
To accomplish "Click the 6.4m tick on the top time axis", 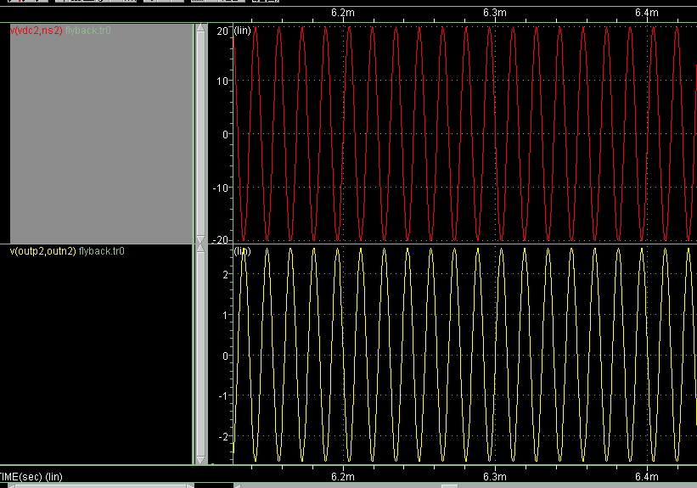I will coord(647,13).
